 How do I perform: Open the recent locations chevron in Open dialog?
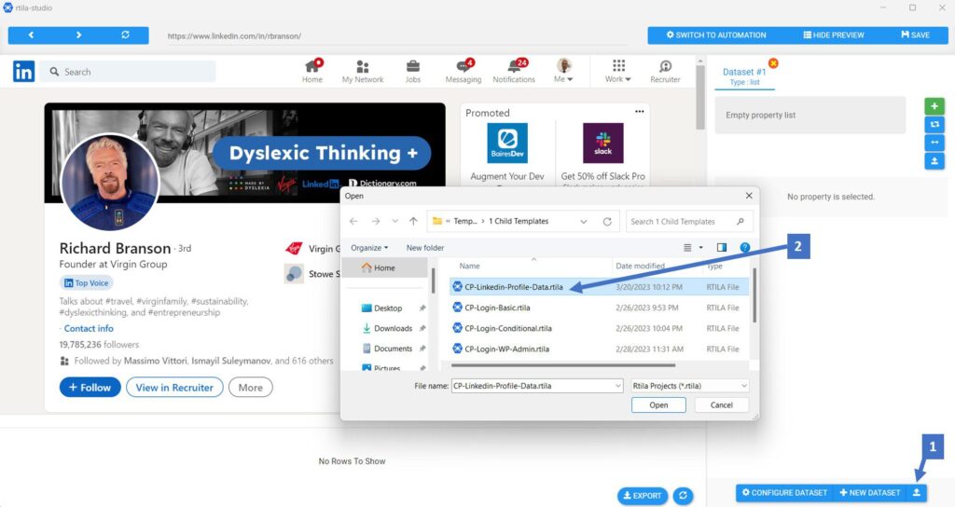point(395,222)
